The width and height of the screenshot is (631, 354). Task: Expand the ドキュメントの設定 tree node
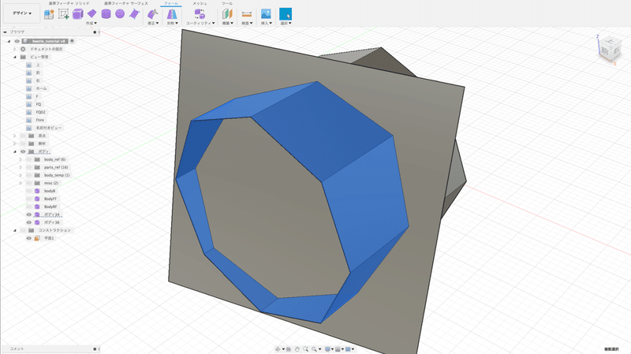[15, 49]
